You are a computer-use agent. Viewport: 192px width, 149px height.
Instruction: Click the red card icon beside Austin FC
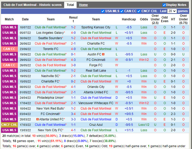(103, 54)
